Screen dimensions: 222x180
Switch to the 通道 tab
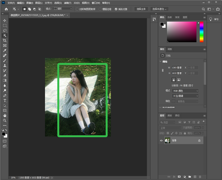170,115
